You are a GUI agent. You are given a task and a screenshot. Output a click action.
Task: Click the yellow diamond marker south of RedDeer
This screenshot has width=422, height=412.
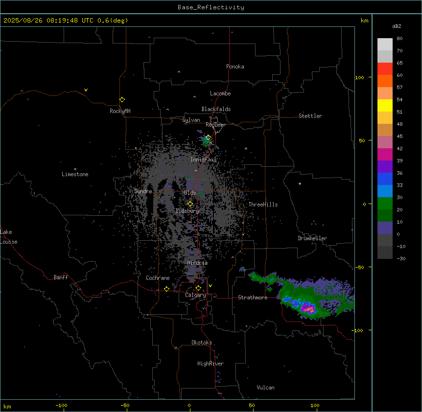pos(208,137)
